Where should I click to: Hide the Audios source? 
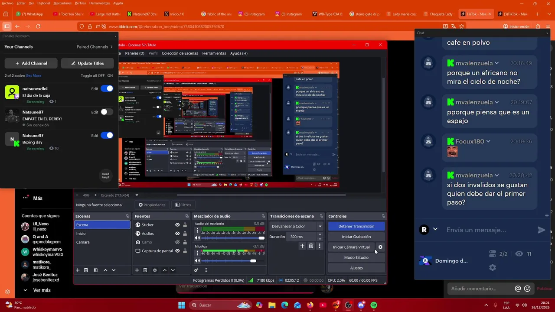click(x=177, y=234)
